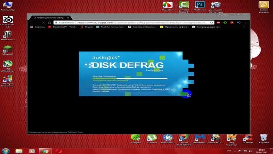Open the Скачать отборные bookmark
Image resolution: width=273 pixels, height=154 pixels.
pyautogui.click(x=142, y=27)
